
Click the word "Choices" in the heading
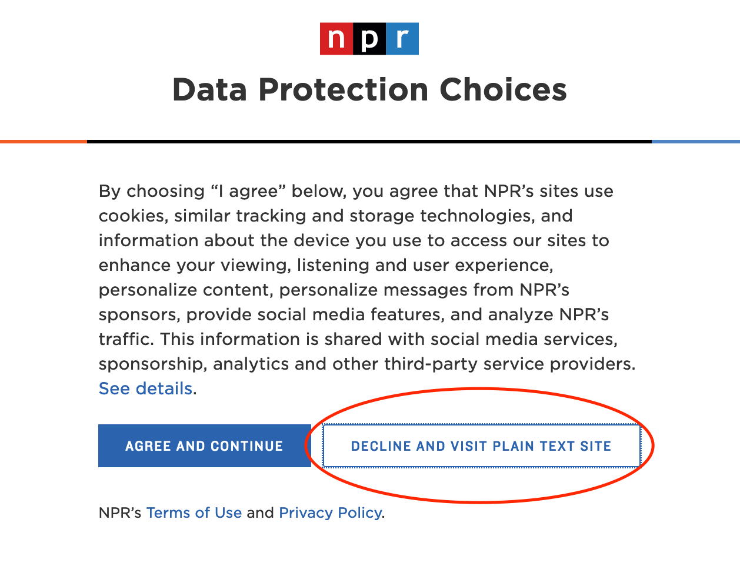click(504, 90)
